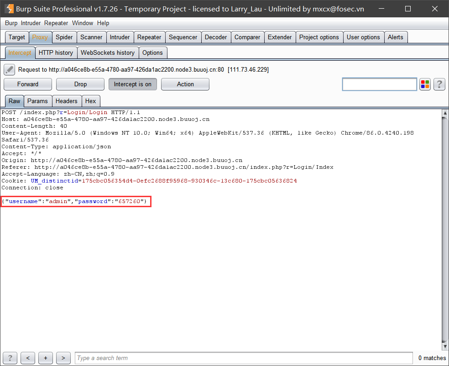
Task: Switch to the Comparer tab
Action: (247, 37)
